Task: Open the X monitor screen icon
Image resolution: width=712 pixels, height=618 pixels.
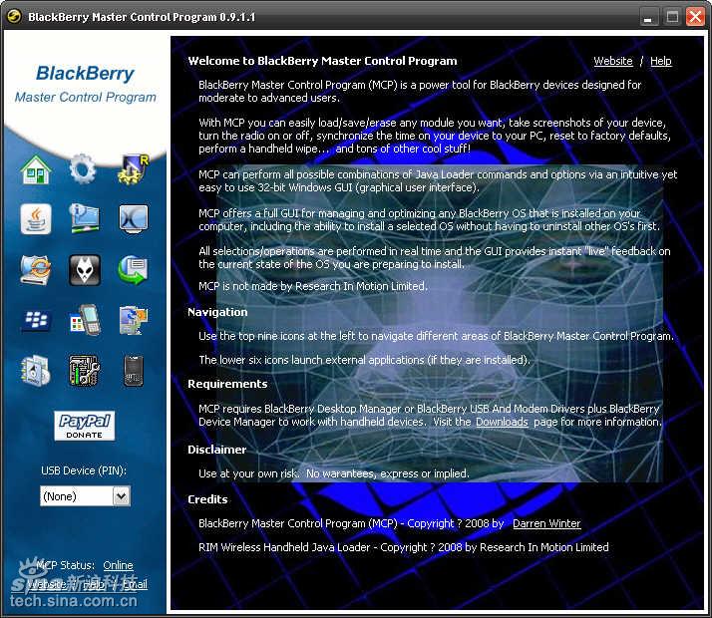Action: click(133, 218)
